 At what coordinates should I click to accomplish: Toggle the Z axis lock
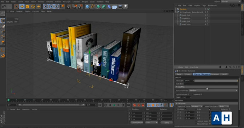click(x=57, y=6)
